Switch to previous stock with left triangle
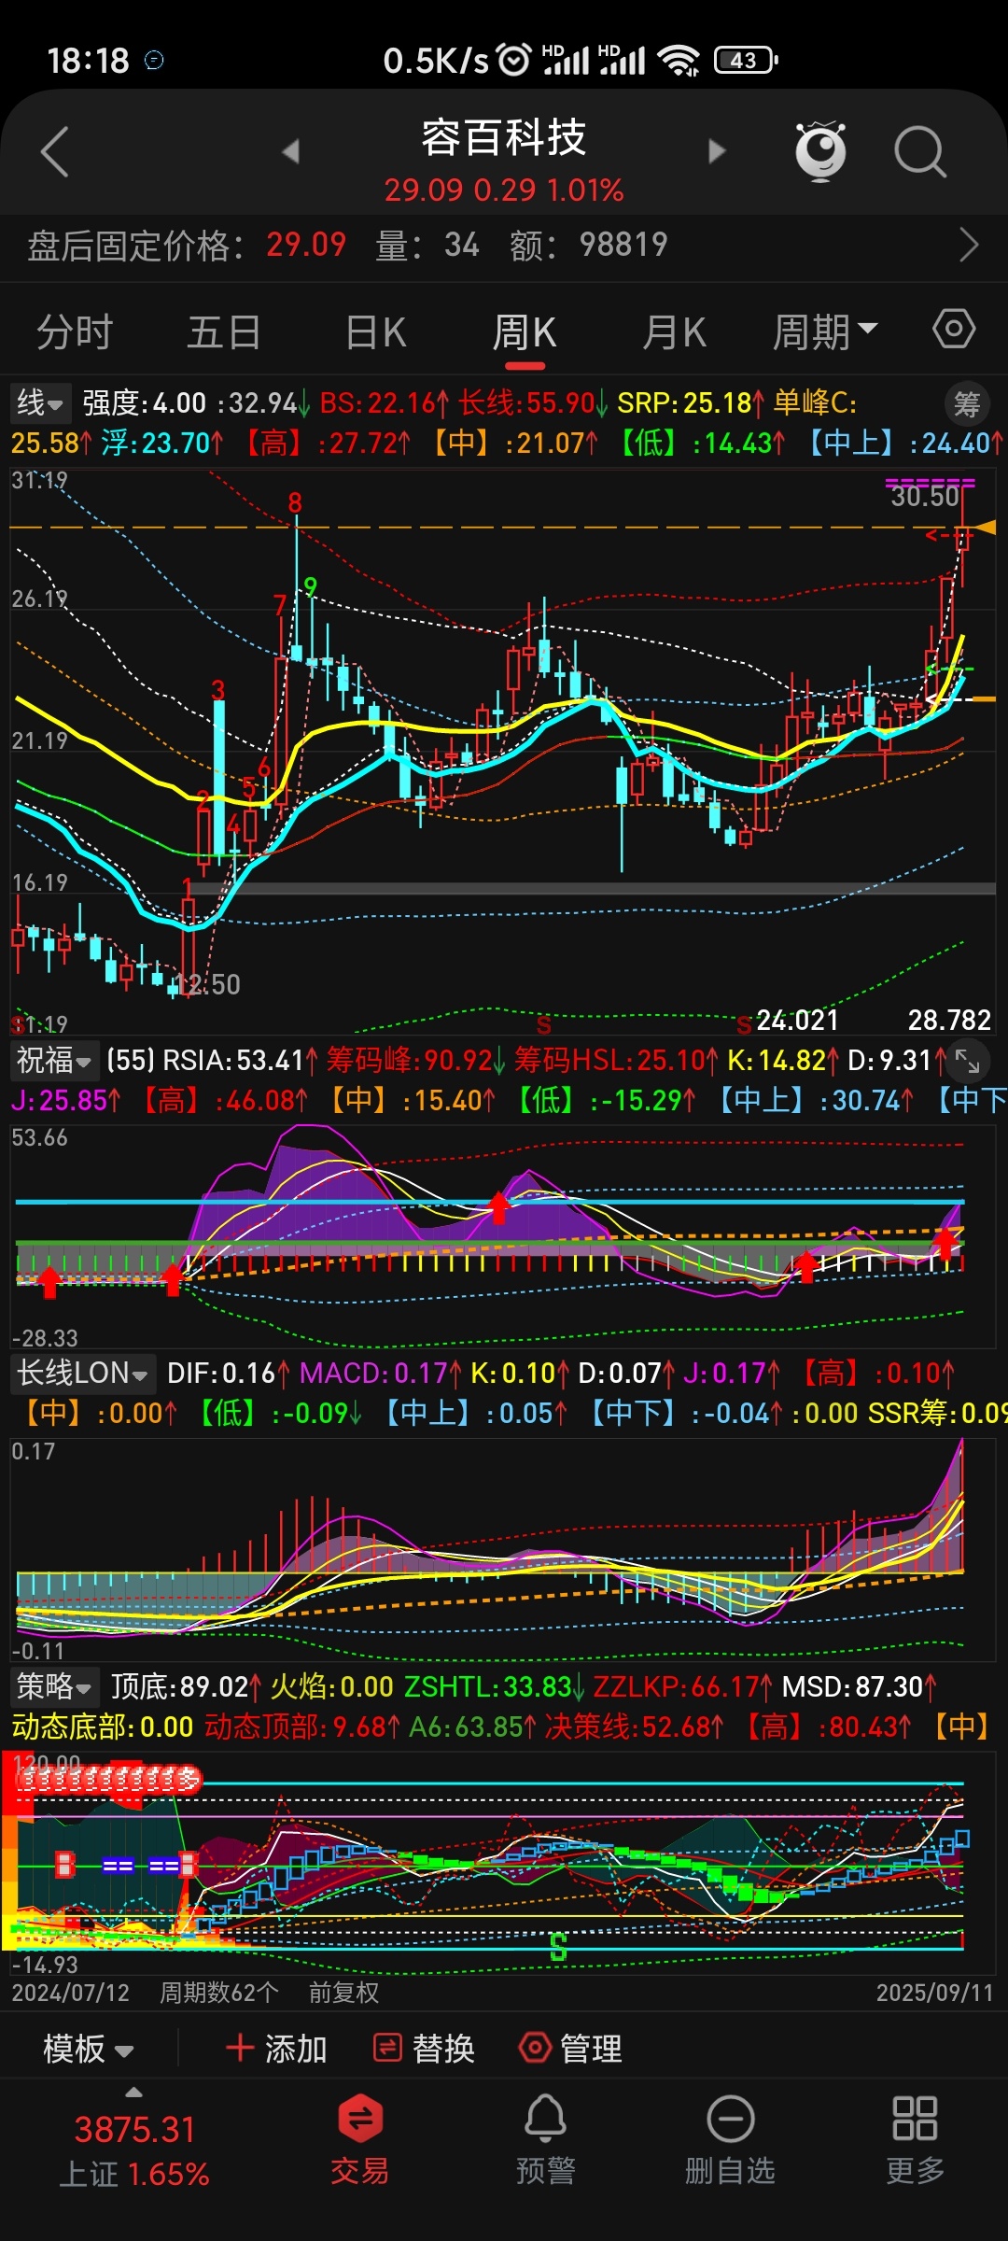The height and width of the screenshot is (2241, 1008). (x=291, y=151)
